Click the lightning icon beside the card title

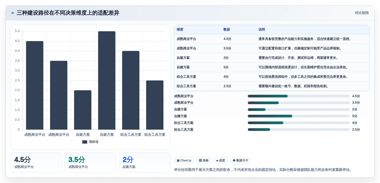point(13,13)
